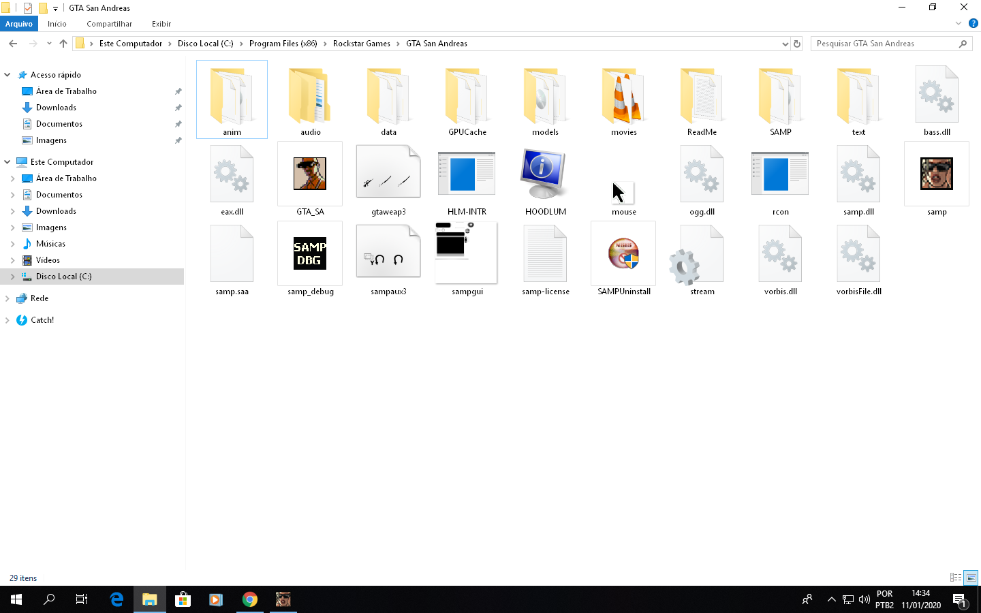Open the recent locations dropdown arrow

tap(49, 44)
